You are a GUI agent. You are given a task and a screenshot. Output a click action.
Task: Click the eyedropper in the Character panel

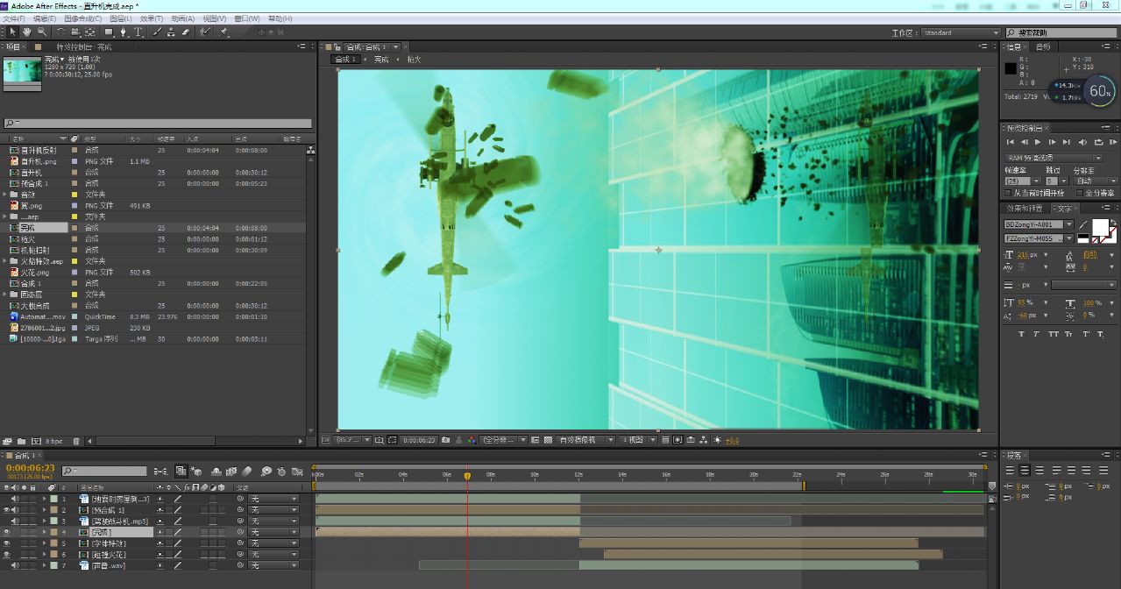coord(1083,224)
